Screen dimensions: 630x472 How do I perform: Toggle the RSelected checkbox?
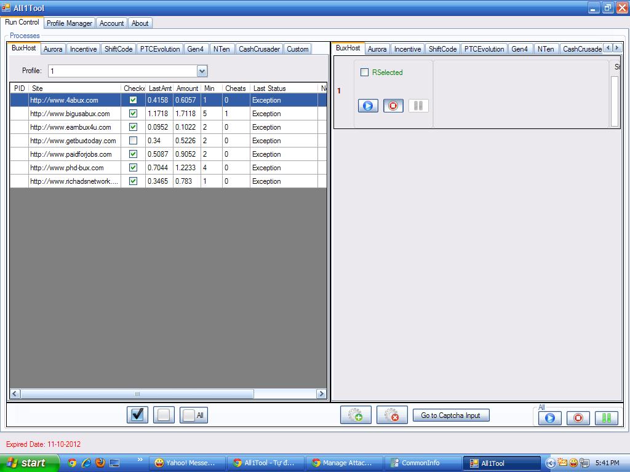coord(364,73)
